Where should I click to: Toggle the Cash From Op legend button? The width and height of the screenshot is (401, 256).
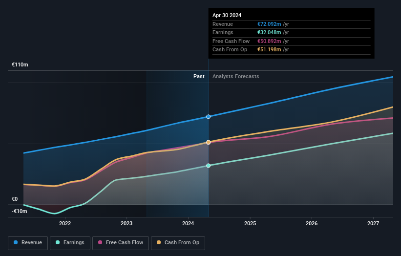pyautogui.click(x=178, y=243)
